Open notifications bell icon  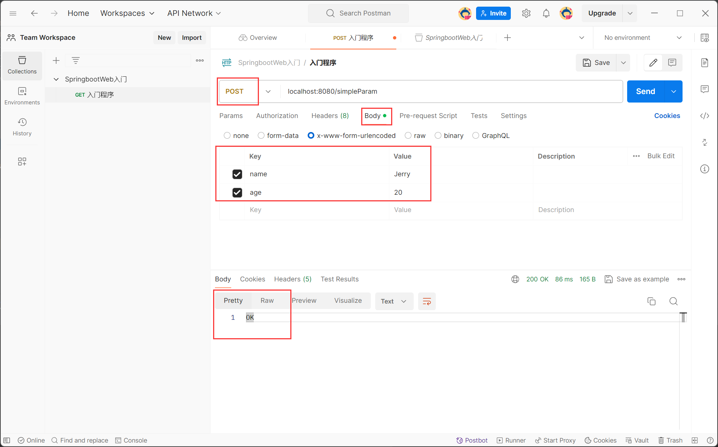(546, 13)
